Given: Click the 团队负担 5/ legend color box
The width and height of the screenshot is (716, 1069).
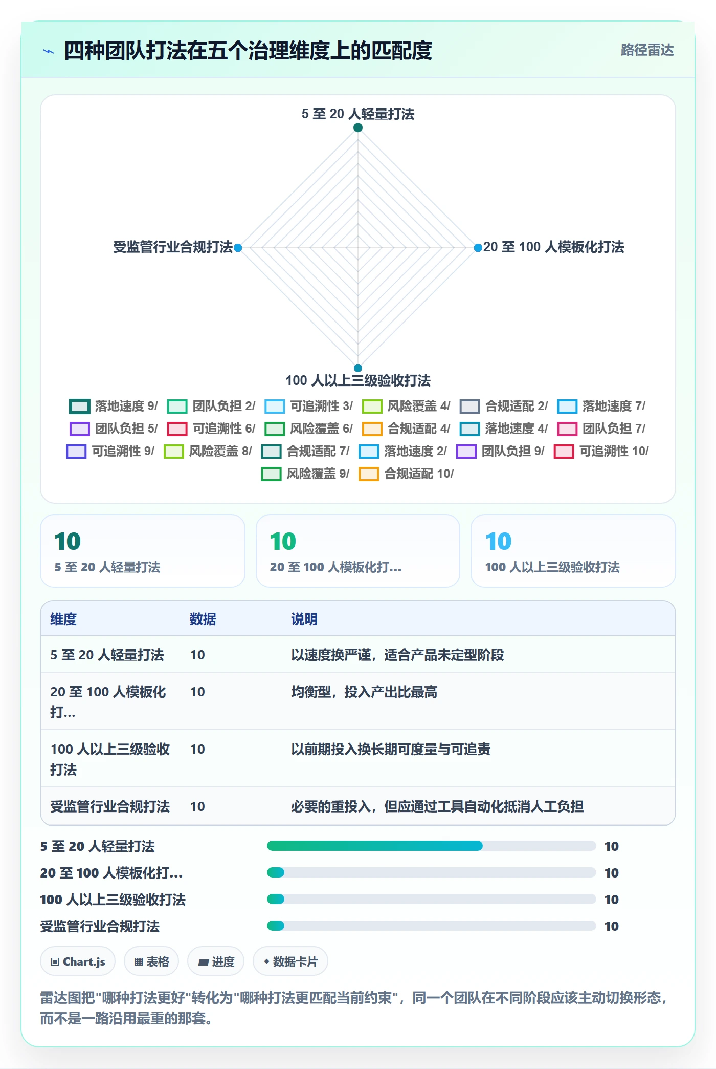Looking at the screenshot, I should point(80,429).
